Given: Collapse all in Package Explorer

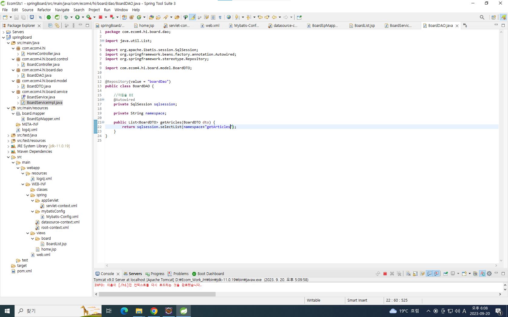Looking at the screenshot, I should coord(50,26).
